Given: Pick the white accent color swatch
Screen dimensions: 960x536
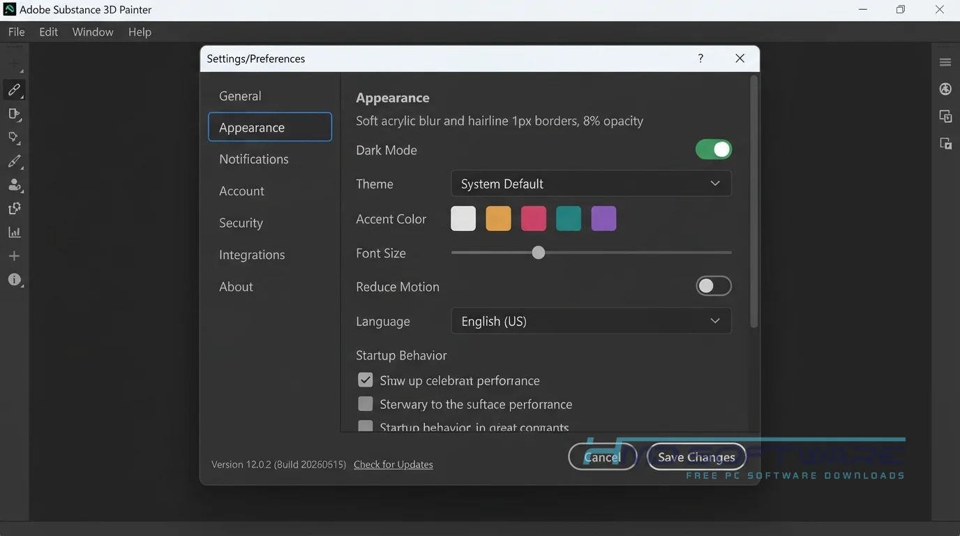Looking at the screenshot, I should pyautogui.click(x=463, y=218).
